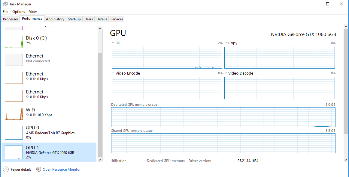The height and width of the screenshot is (177, 349).
Task: Click the Fewer details button
Action: tap(17, 169)
